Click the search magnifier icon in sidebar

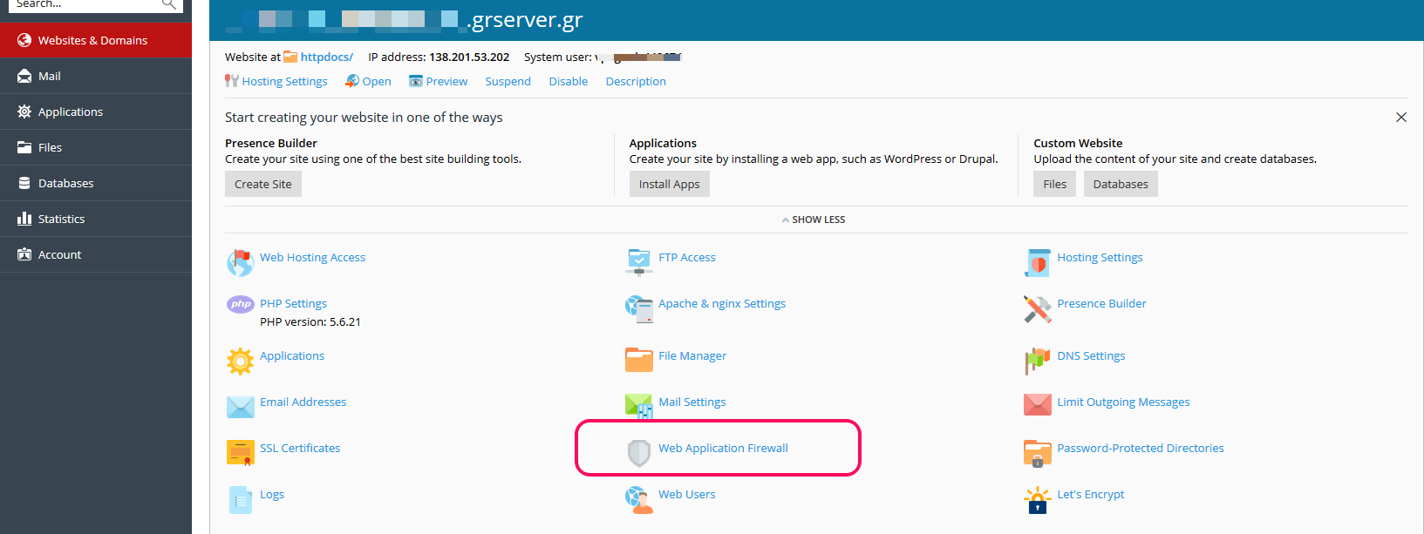[169, 4]
